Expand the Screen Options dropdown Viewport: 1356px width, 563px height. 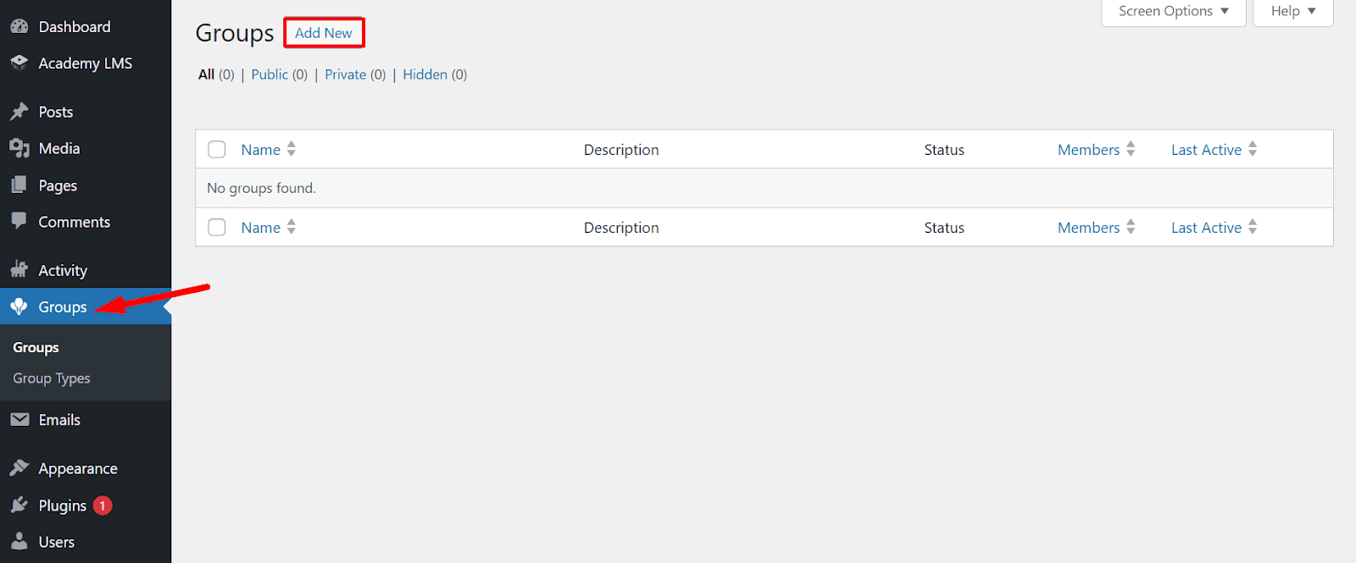pyautogui.click(x=1173, y=12)
